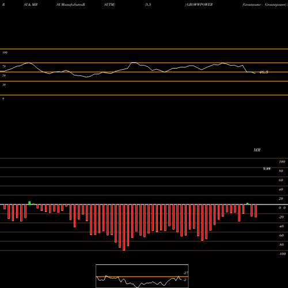288x288 pixels.
Task: Click the MR axis label -20
Action: (x=281, y=217)
